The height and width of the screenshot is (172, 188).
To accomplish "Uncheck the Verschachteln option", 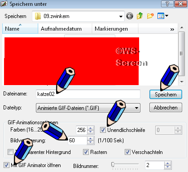I will coord(127,152).
